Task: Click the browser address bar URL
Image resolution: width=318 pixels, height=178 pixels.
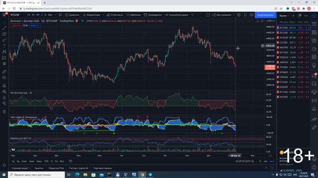Action: tap(58, 9)
